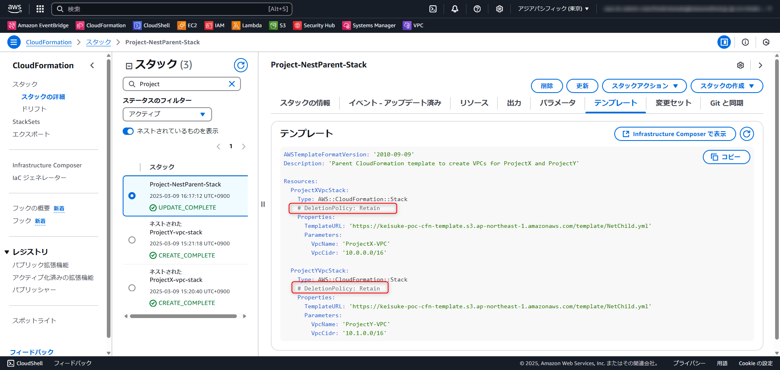Open the region selector アジアパシフィック (東京)
This screenshot has height=370, width=780.
point(553,9)
